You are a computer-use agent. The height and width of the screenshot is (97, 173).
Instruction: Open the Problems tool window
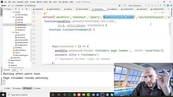pyautogui.click(x=17, y=88)
